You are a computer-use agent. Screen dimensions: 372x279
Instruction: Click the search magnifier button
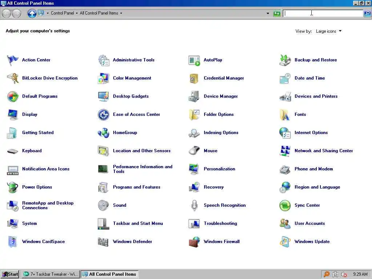coord(367,13)
